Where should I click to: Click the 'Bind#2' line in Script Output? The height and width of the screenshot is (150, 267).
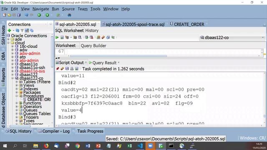click(67, 82)
